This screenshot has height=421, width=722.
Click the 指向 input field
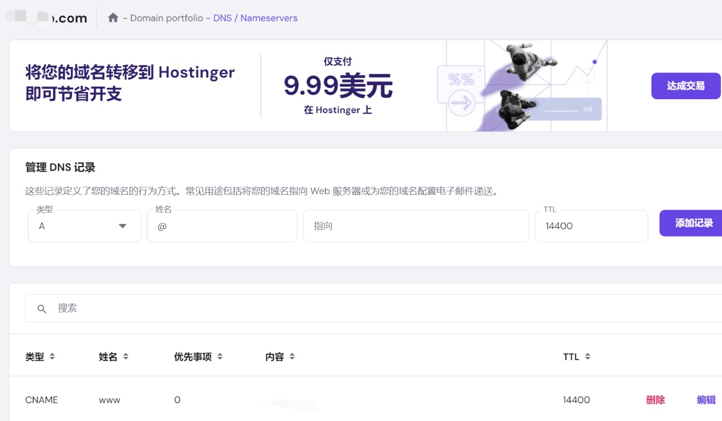click(415, 226)
